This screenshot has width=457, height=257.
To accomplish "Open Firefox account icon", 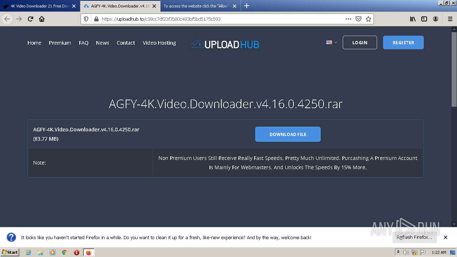I will [x=436, y=19].
